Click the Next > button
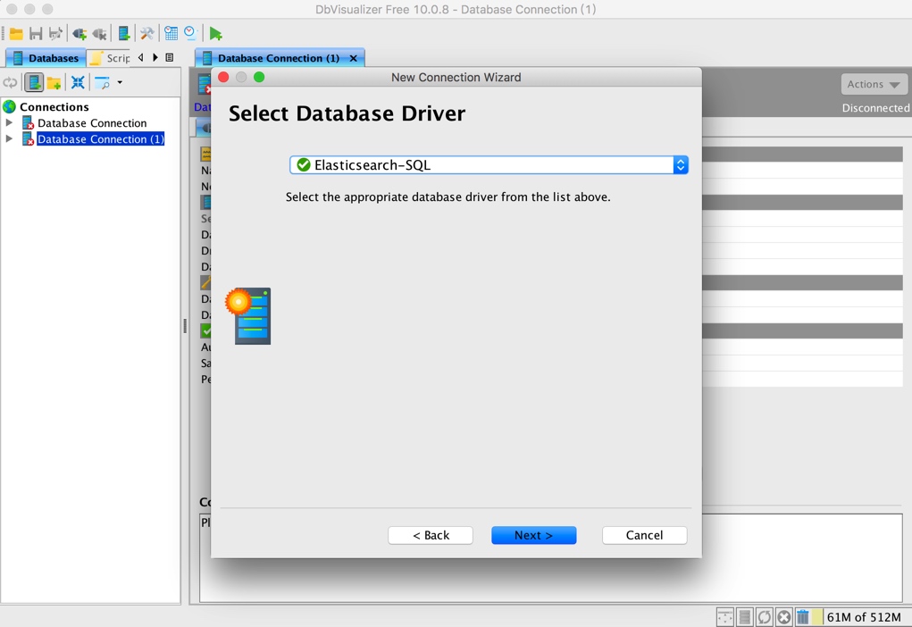Screen dimensions: 912x627 (x=533, y=535)
